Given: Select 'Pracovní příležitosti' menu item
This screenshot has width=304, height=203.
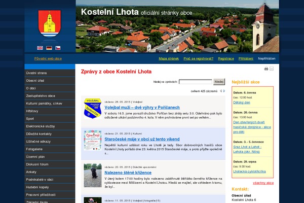Looking at the screenshot, I should pyautogui.click(x=50, y=195).
